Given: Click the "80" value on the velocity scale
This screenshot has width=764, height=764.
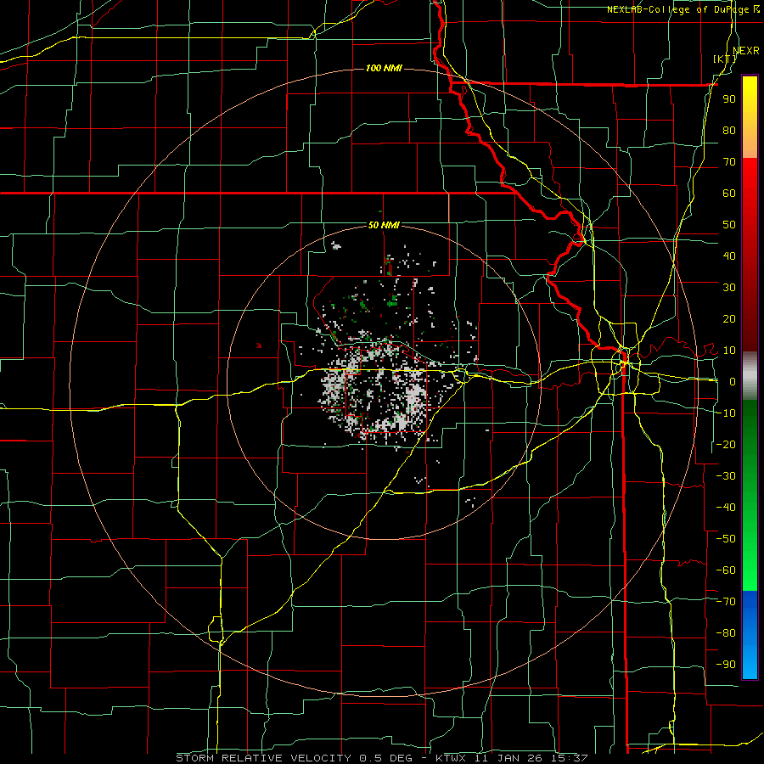Looking at the screenshot, I should [x=729, y=131].
